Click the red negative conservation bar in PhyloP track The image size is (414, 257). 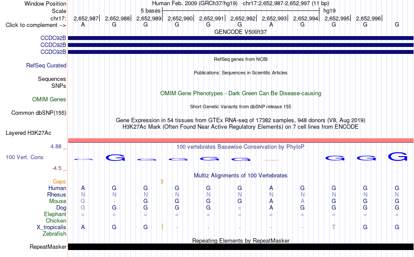271,160
